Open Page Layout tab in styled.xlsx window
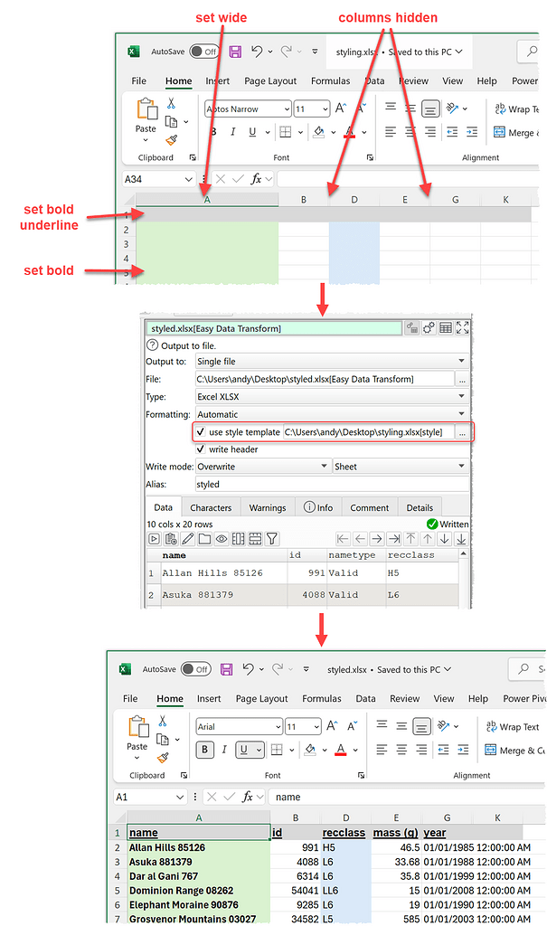This screenshot has width=547, height=926. click(x=261, y=698)
